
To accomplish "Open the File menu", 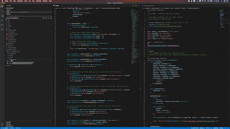I will coord(10,1).
